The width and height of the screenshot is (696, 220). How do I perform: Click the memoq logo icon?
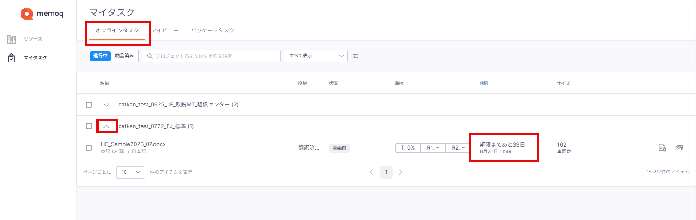pyautogui.click(x=27, y=14)
